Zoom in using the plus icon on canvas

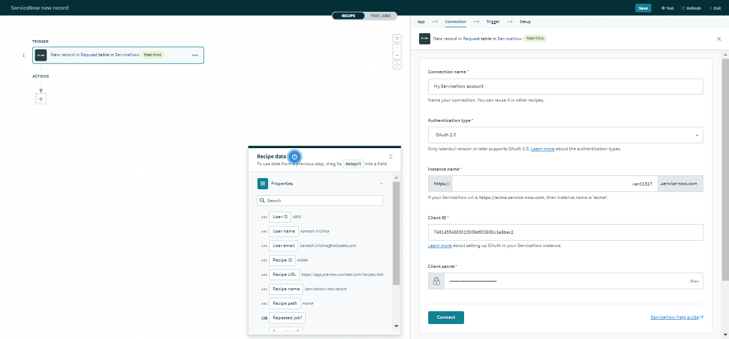[397, 48]
